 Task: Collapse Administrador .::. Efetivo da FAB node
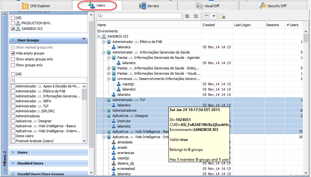pyautogui.click(x=104, y=42)
